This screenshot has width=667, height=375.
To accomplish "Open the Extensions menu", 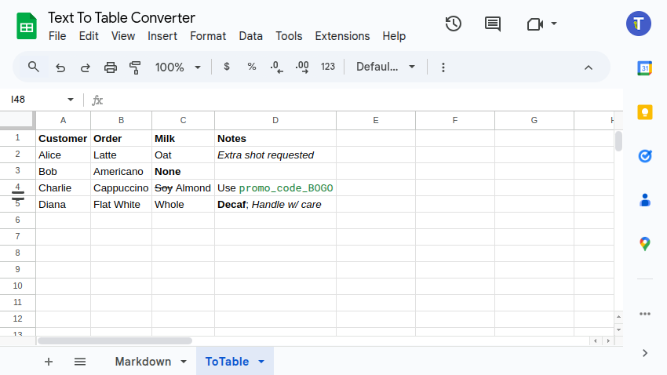I will tap(342, 36).
